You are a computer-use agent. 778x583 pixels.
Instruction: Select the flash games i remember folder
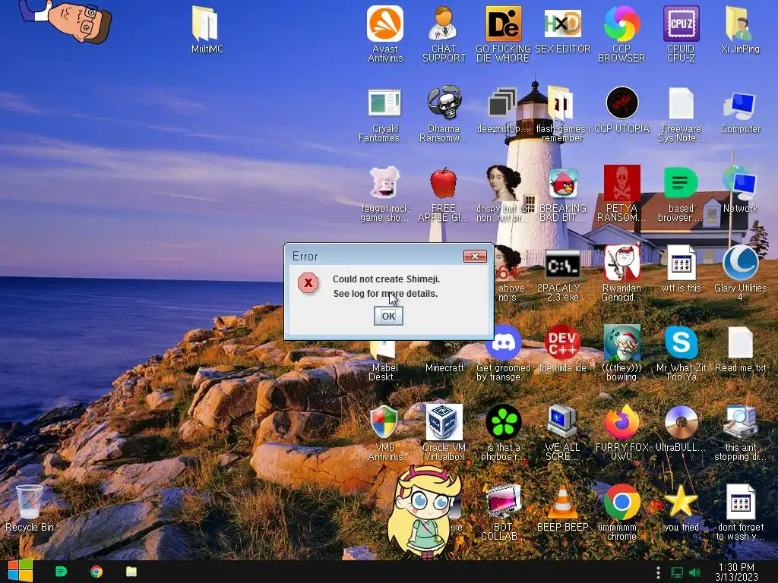561,103
